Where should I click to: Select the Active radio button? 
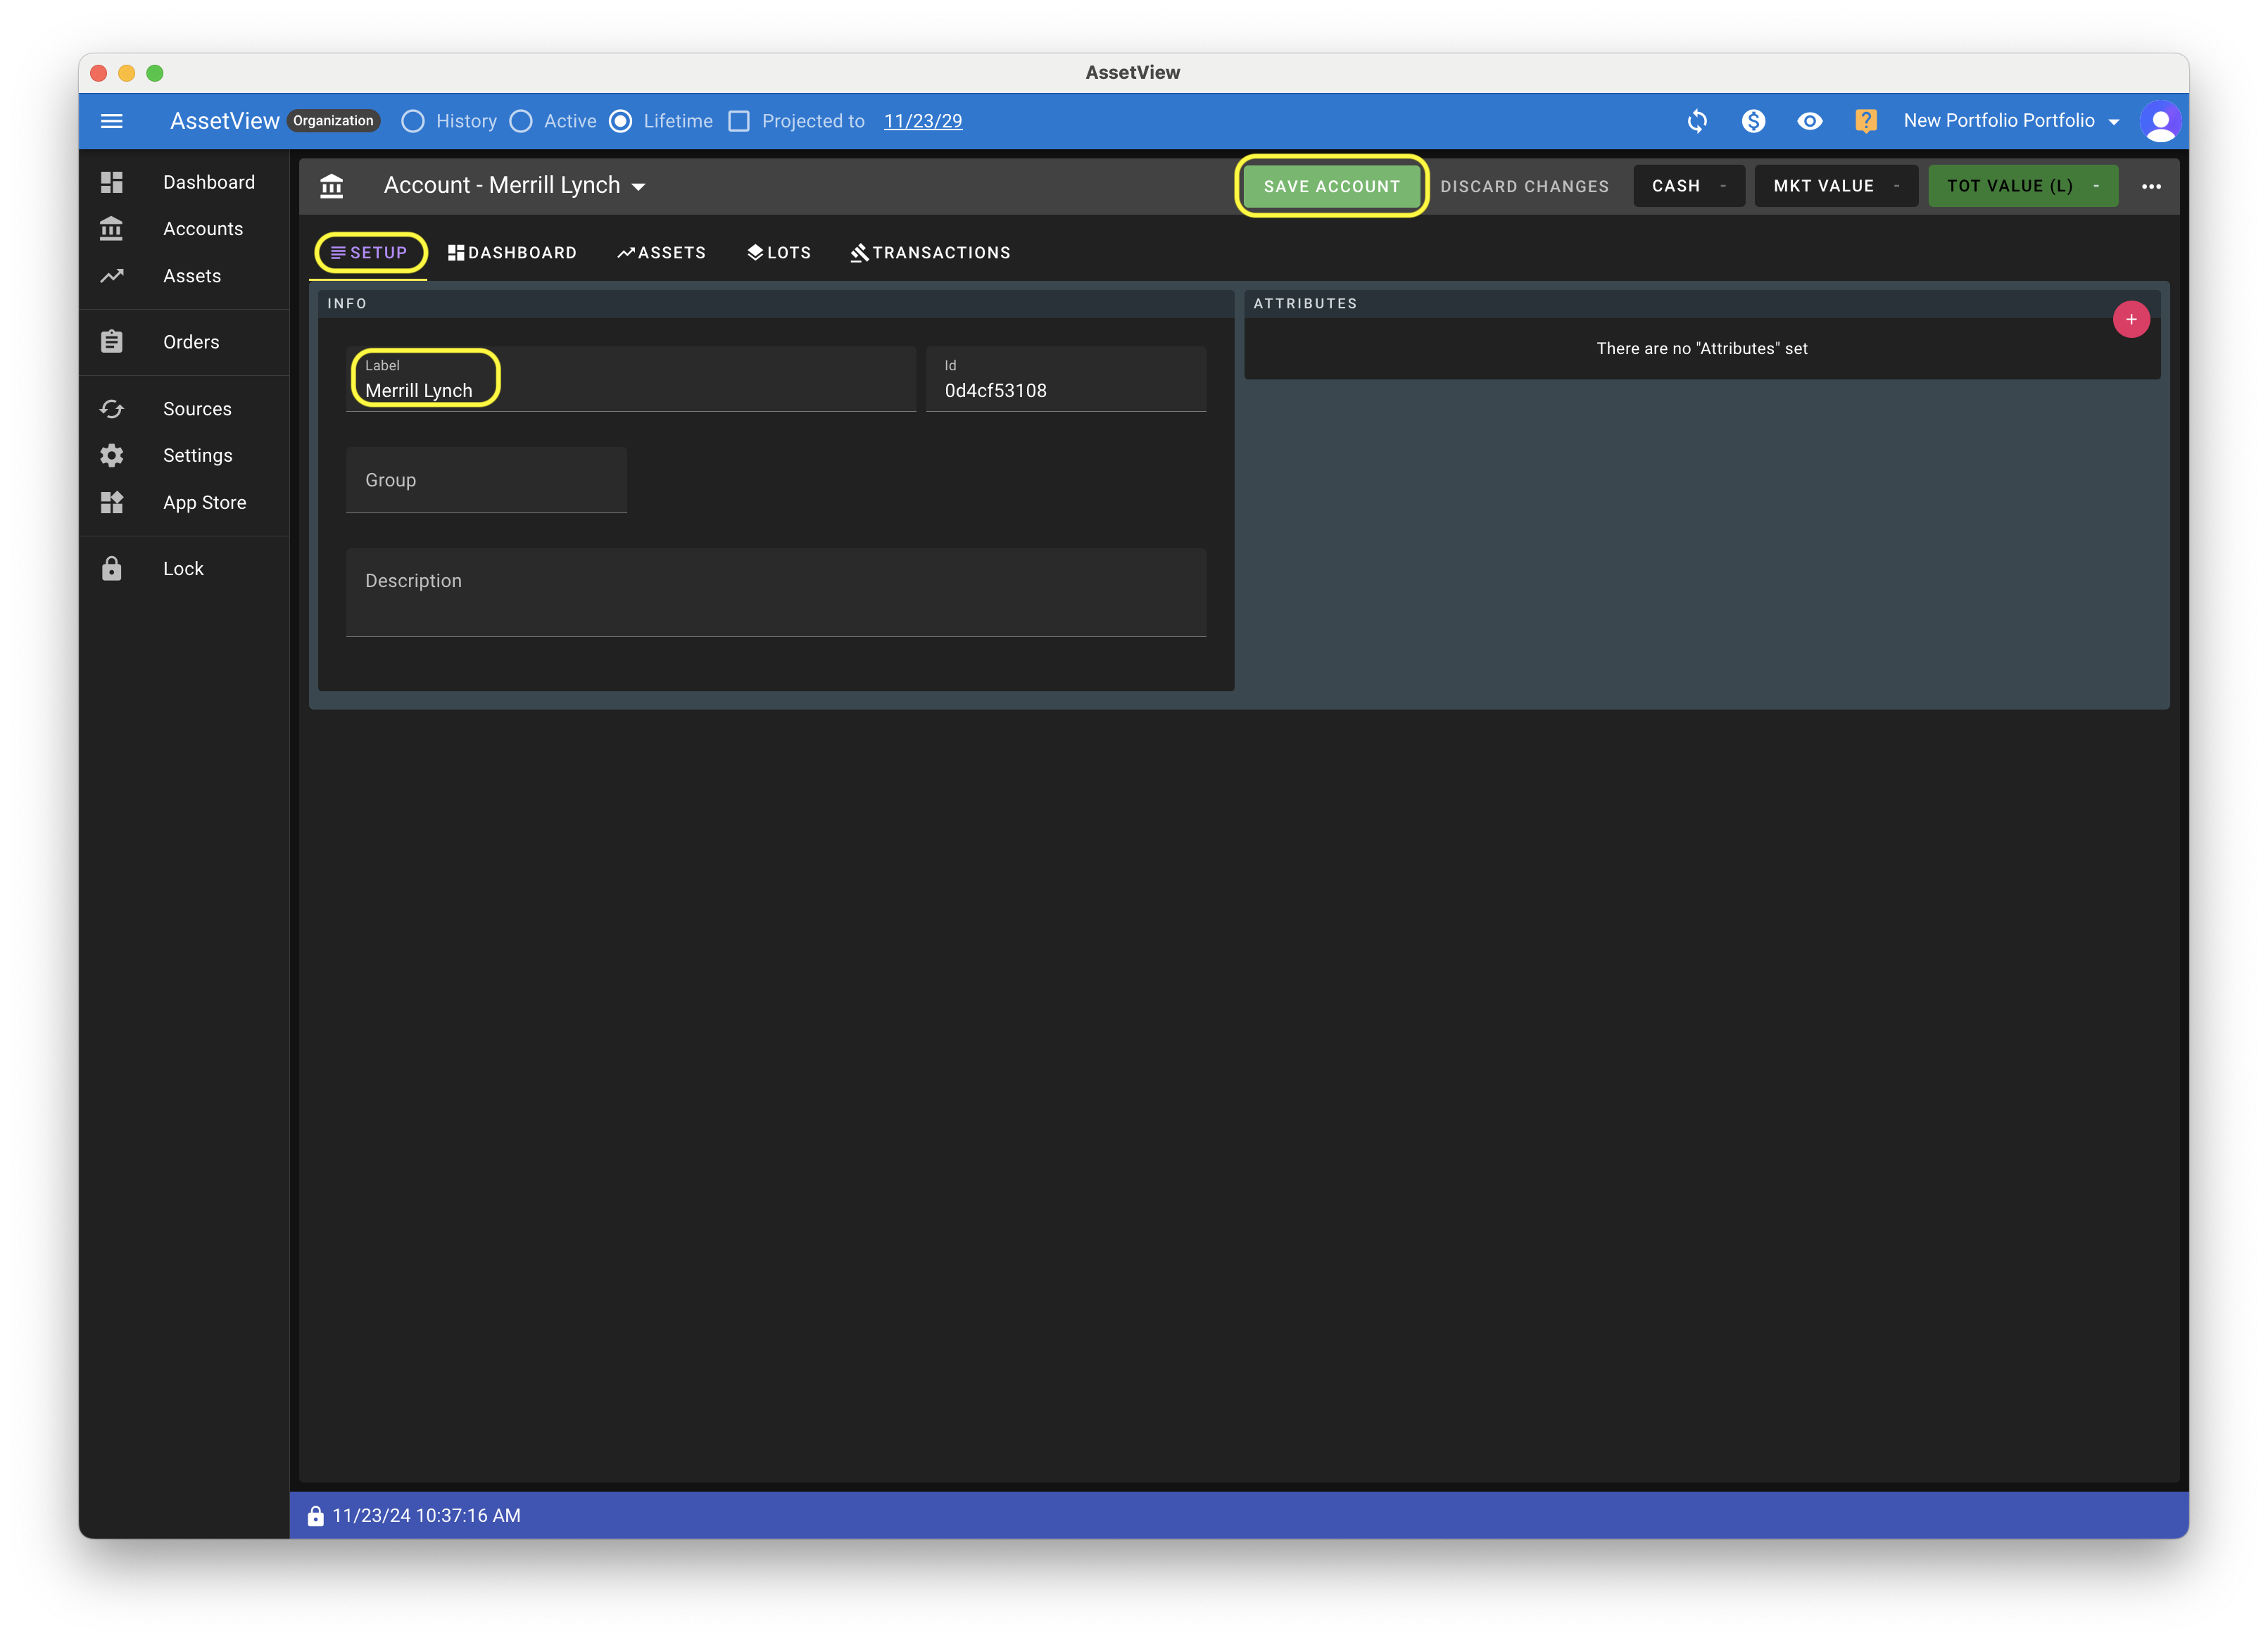coord(521,121)
